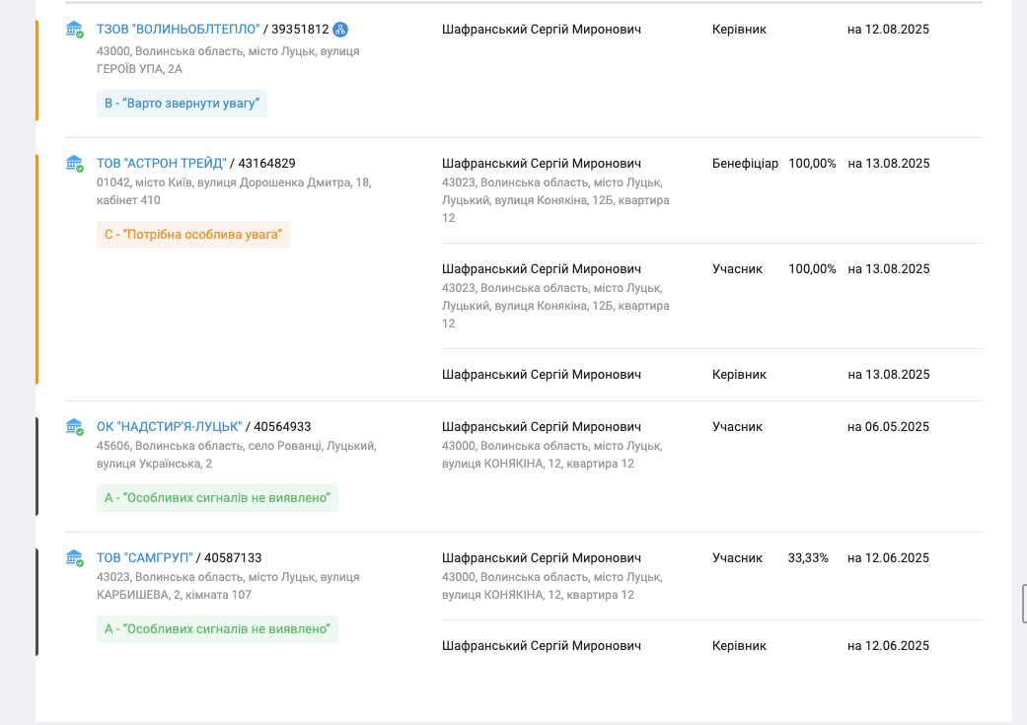The image size is (1027, 725).
Task: Click the date "на 06.05.2025"
Action: pyautogui.click(x=888, y=427)
